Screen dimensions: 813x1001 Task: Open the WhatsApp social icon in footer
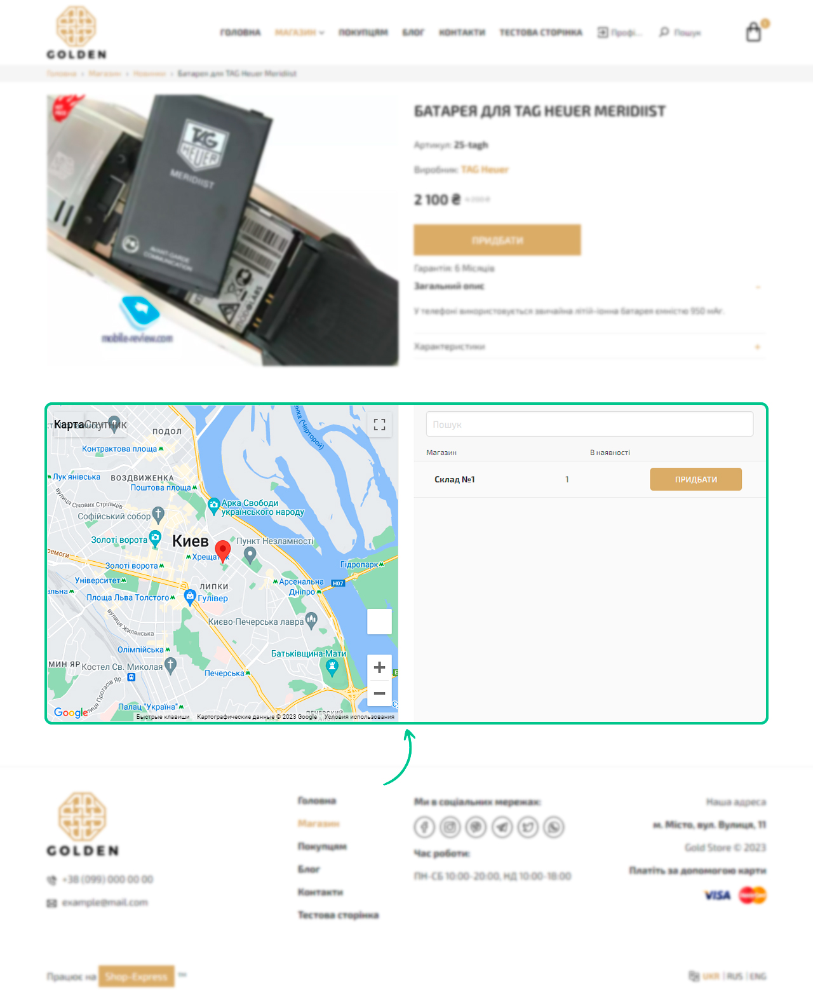[x=554, y=827]
